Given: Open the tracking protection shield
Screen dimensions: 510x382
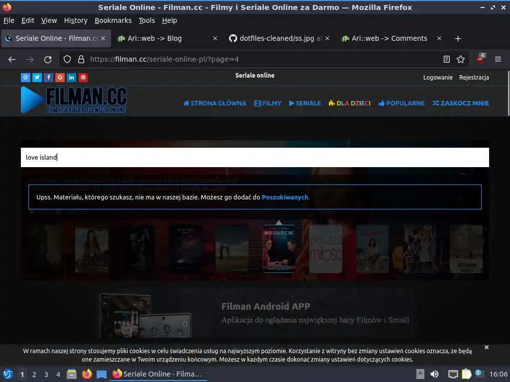Looking at the screenshot, I should (x=67, y=60).
